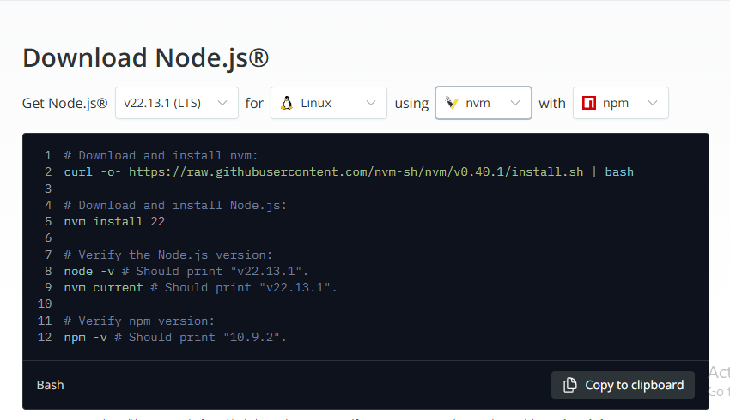Click the chevron next to nvm
Screen dimensions: 730x420
515,103
